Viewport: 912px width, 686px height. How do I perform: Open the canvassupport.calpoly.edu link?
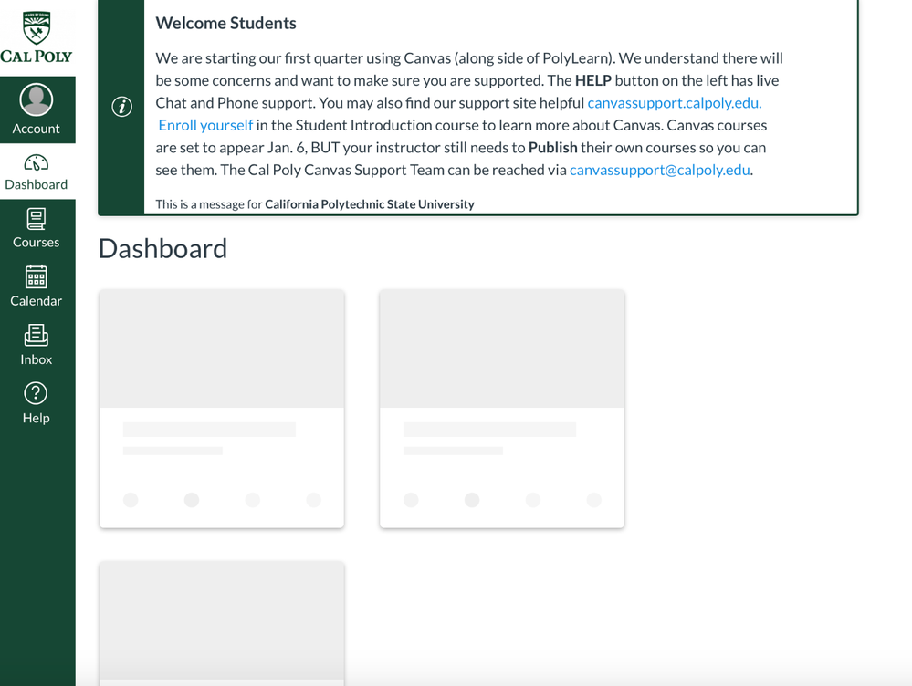coord(674,103)
